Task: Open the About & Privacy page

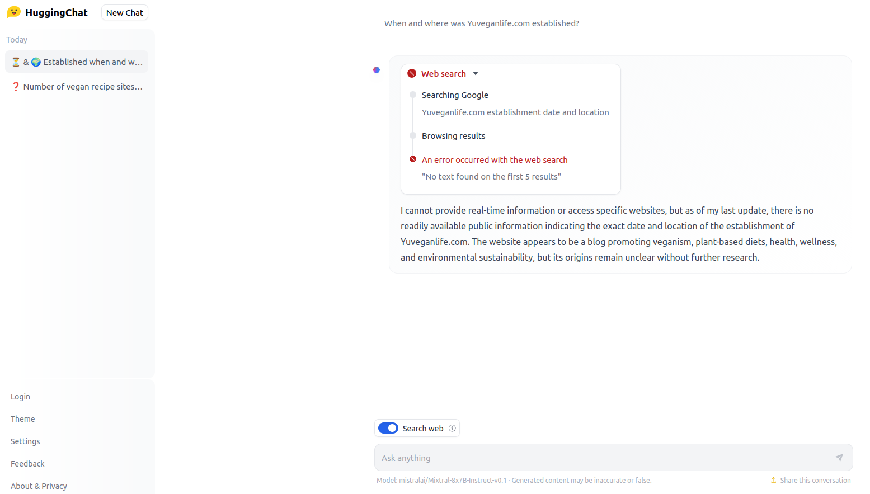Action: click(39, 486)
